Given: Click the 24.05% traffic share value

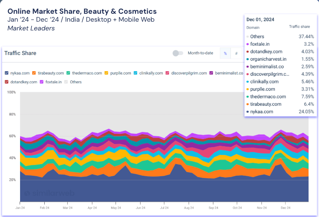Looking at the screenshot, I should [306, 112].
